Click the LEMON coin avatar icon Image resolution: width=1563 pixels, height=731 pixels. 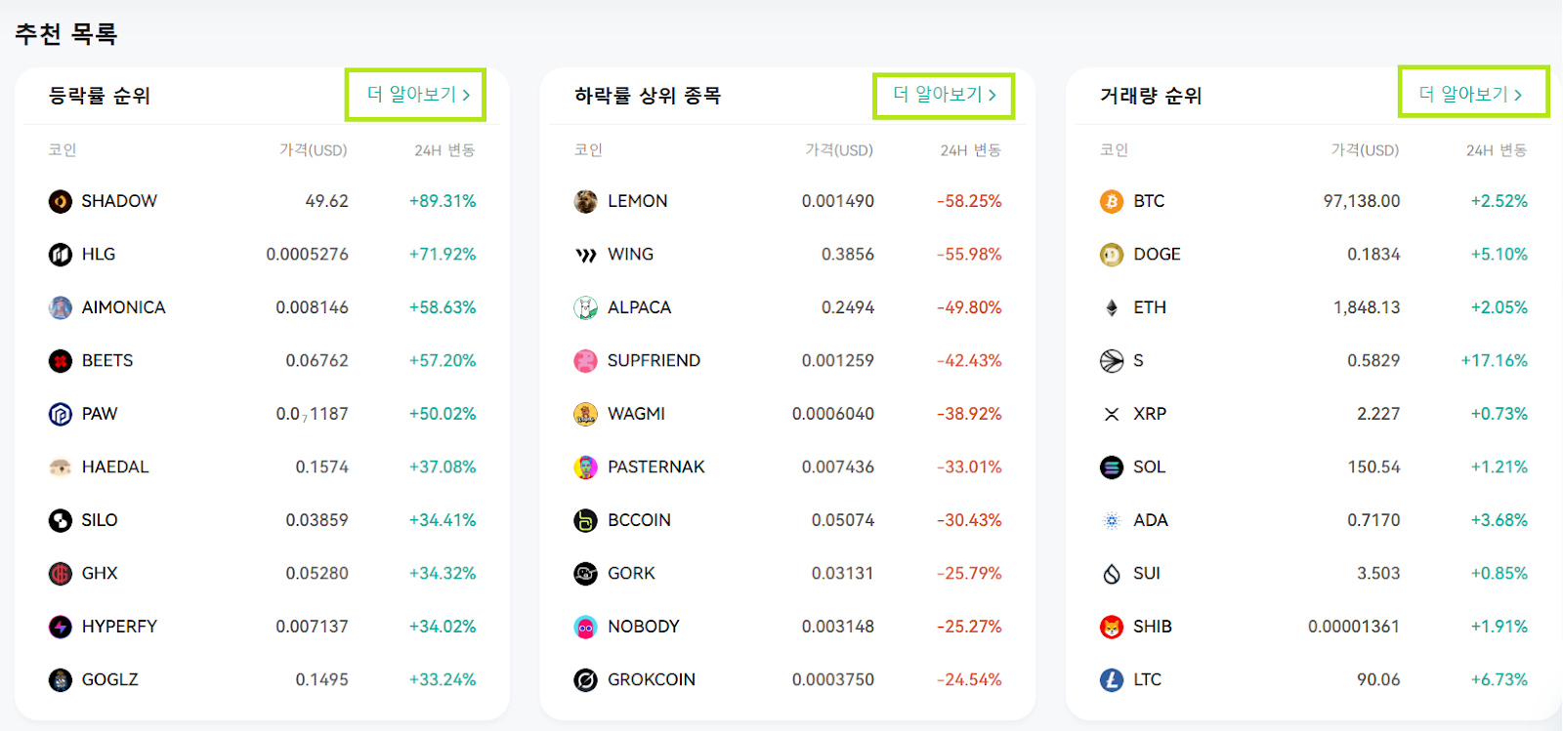pos(586,201)
